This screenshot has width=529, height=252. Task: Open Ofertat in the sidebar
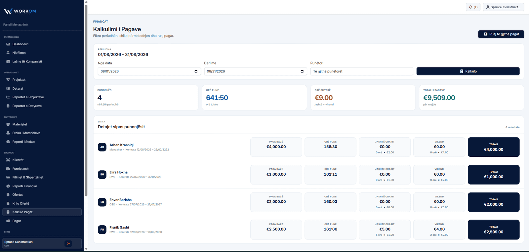click(42, 195)
